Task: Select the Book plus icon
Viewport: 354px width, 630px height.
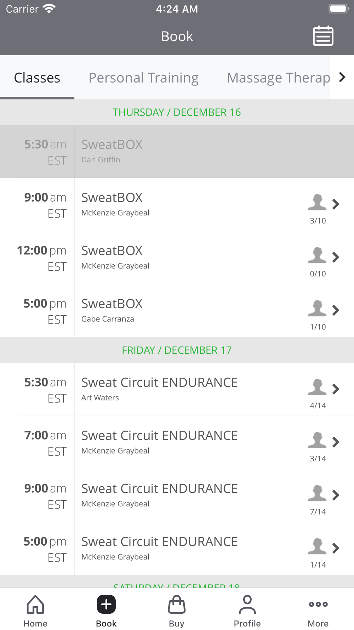Action: [x=106, y=604]
